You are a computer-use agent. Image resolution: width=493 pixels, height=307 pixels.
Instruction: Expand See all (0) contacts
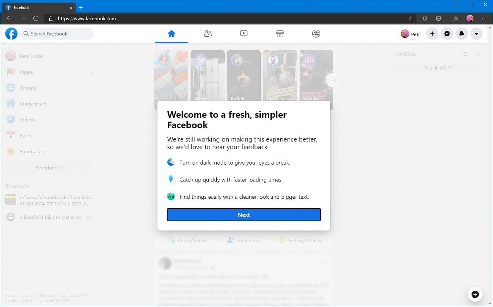pos(438,68)
